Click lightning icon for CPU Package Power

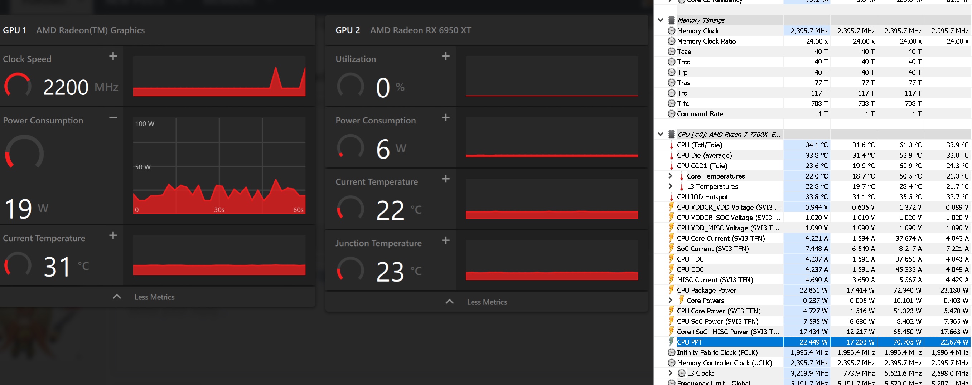671,289
